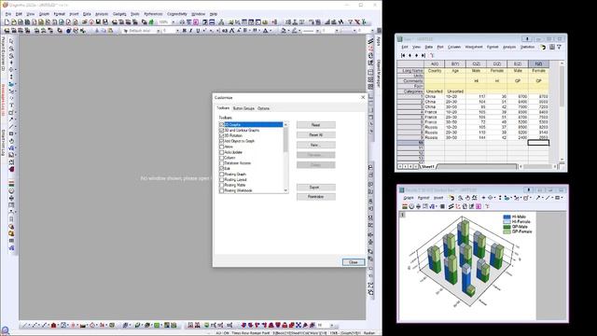Screen dimensions: 597x336
Task: Click the GP-Male legend color swatch
Action: [x=507, y=227]
